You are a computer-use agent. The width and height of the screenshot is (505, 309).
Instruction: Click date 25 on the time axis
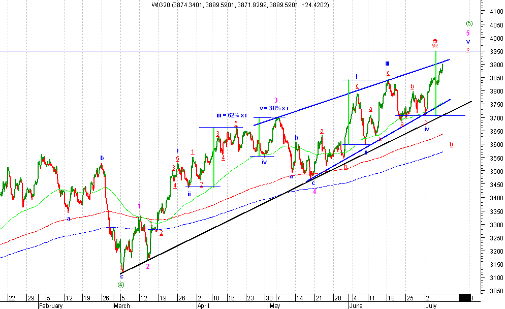409,298
